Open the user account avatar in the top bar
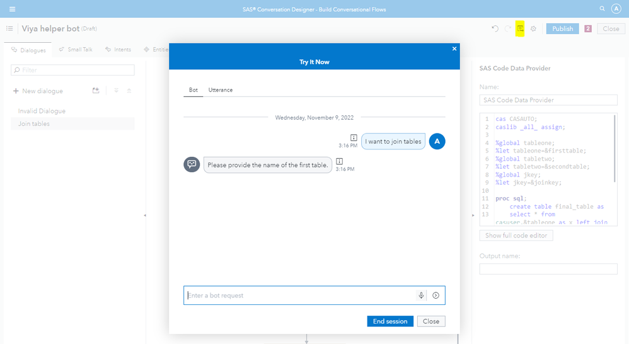Viewport: 629px width, 344px height. coord(616,9)
